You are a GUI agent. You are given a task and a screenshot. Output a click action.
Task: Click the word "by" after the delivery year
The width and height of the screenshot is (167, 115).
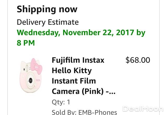(141, 33)
